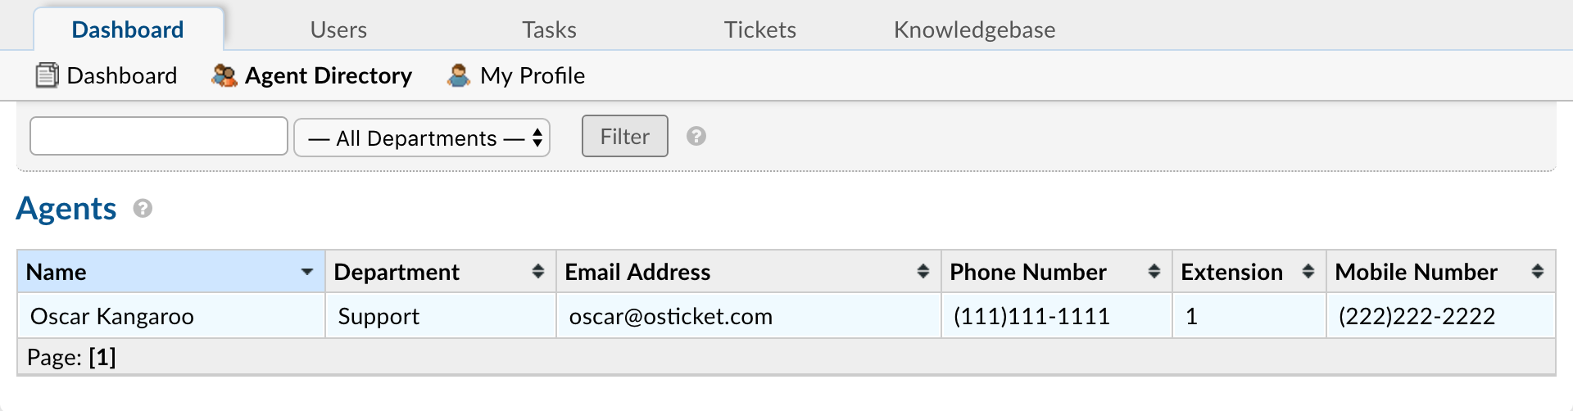Screen dimensions: 1573x411
Task: Sort by Extension column arrows
Action: 1308,271
